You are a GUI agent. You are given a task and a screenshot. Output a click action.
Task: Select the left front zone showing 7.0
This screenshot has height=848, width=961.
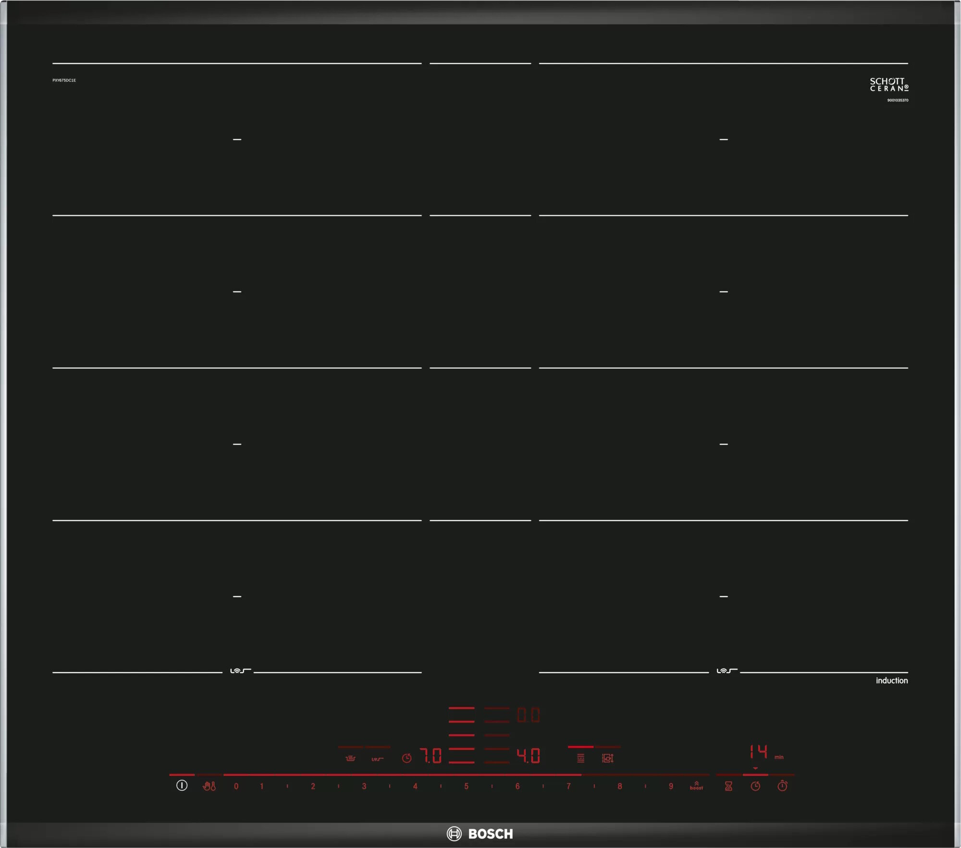[431, 756]
